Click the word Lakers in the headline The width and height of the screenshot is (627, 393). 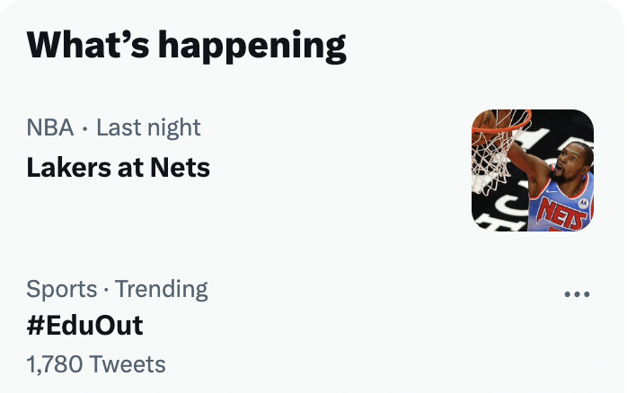pos(69,168)
